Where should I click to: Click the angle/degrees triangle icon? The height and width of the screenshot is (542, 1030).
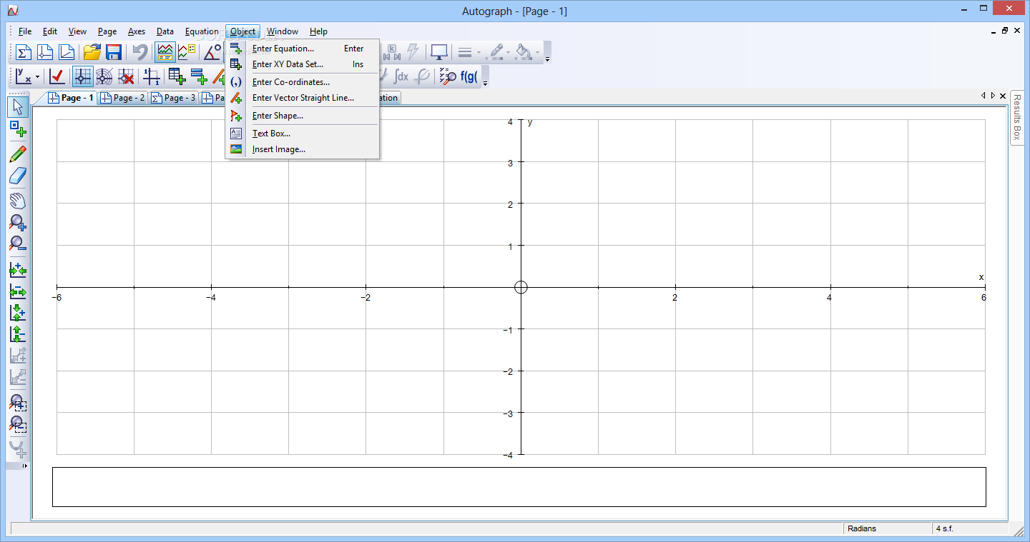pos(212,52)
